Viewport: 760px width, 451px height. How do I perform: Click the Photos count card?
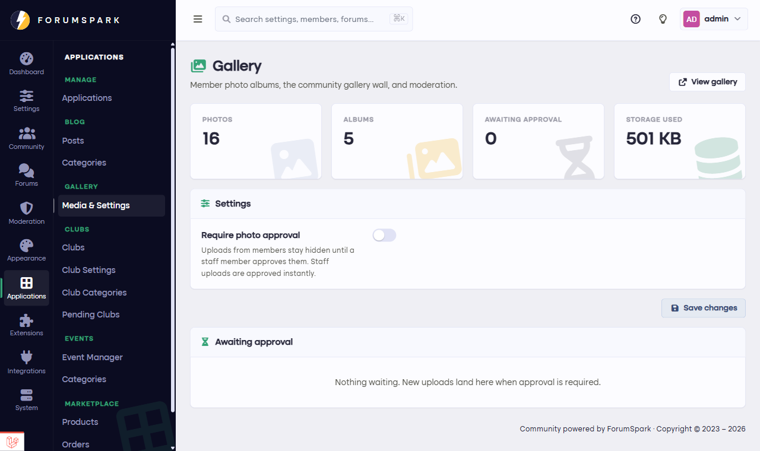pyautogui.click(x=256, y=141)
